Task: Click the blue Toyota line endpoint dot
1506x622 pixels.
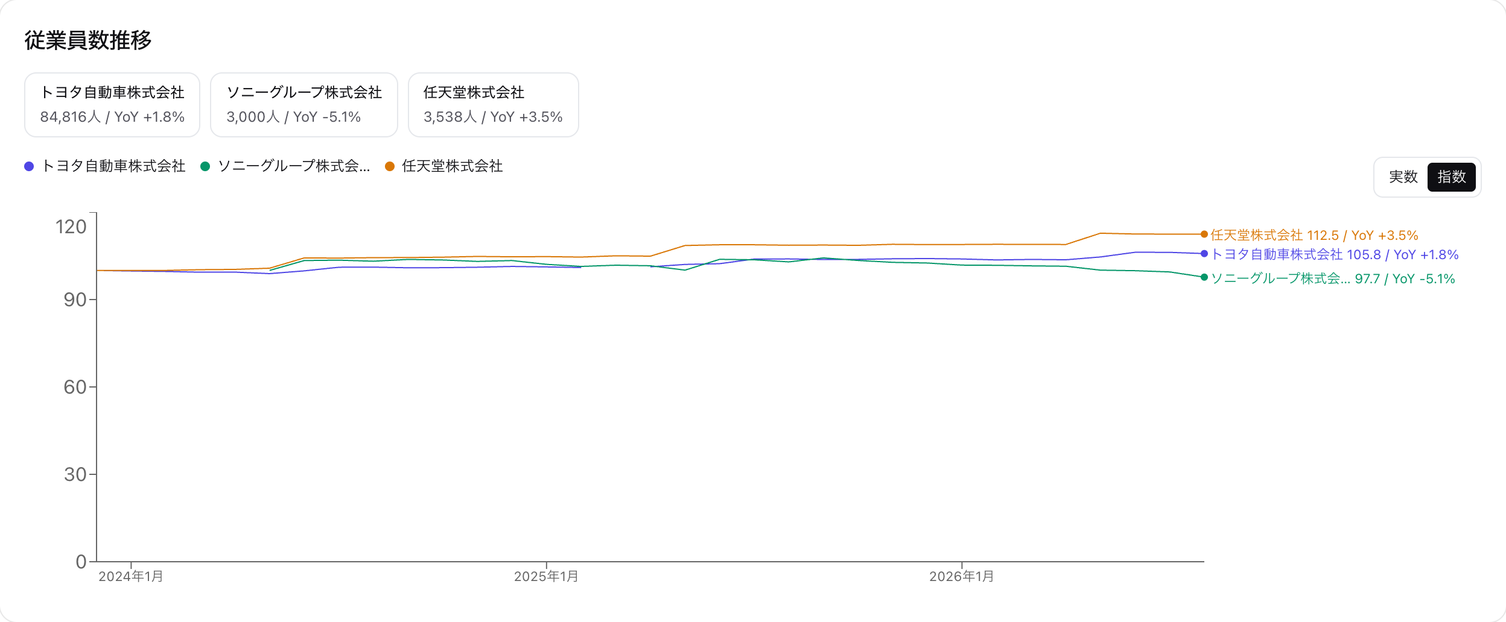Action: (x=1204, y=254)
